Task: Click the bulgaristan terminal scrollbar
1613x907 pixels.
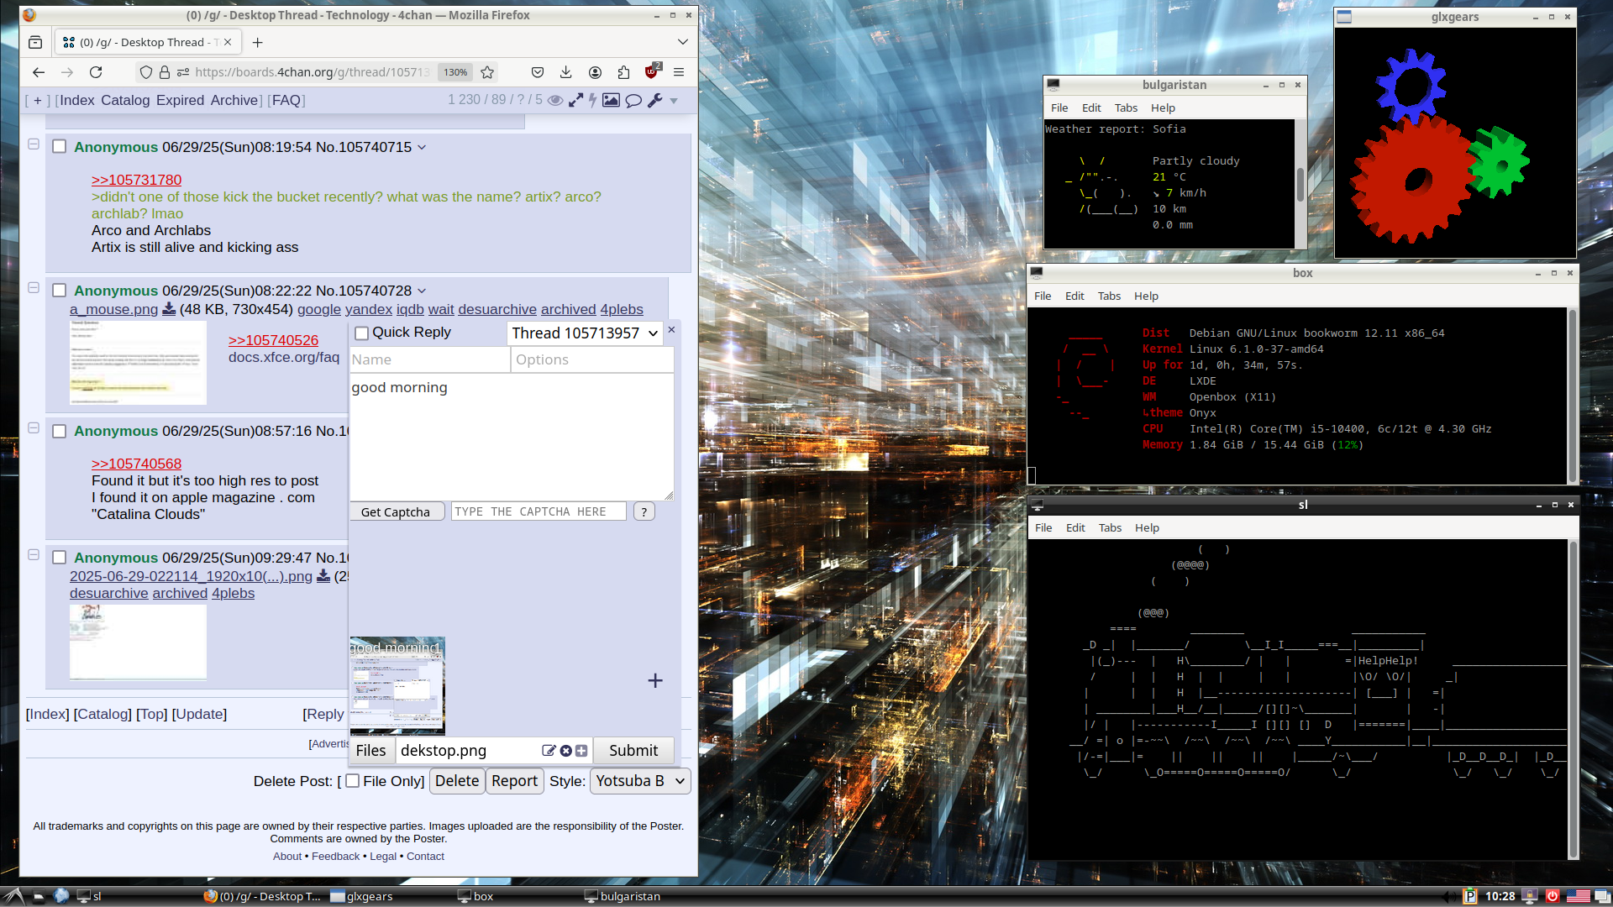Action: click(1300, 184)
